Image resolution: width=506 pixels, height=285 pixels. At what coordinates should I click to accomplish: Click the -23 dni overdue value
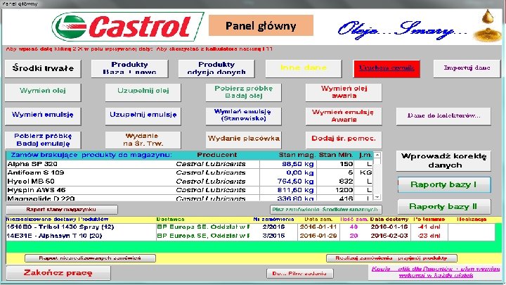[x=429, y=236]
